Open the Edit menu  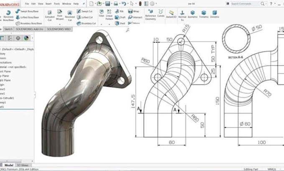pyautogui.click(x=33, y=4)
